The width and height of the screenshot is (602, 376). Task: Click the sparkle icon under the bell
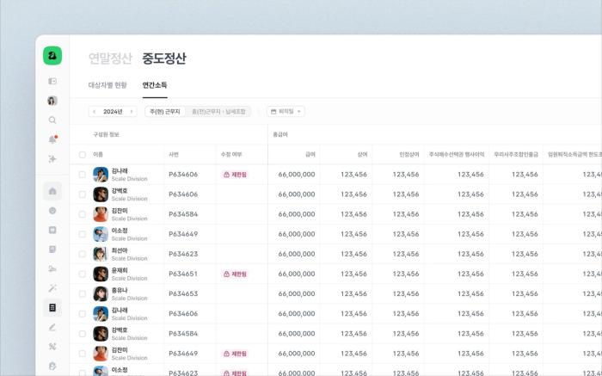pos(52,158)
